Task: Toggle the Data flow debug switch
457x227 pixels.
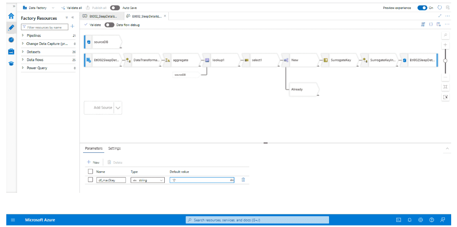Action: click(109, 25)
